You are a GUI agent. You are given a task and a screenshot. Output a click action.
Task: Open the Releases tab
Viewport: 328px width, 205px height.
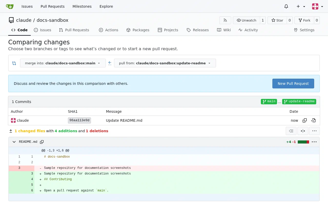tap(198, 30)
